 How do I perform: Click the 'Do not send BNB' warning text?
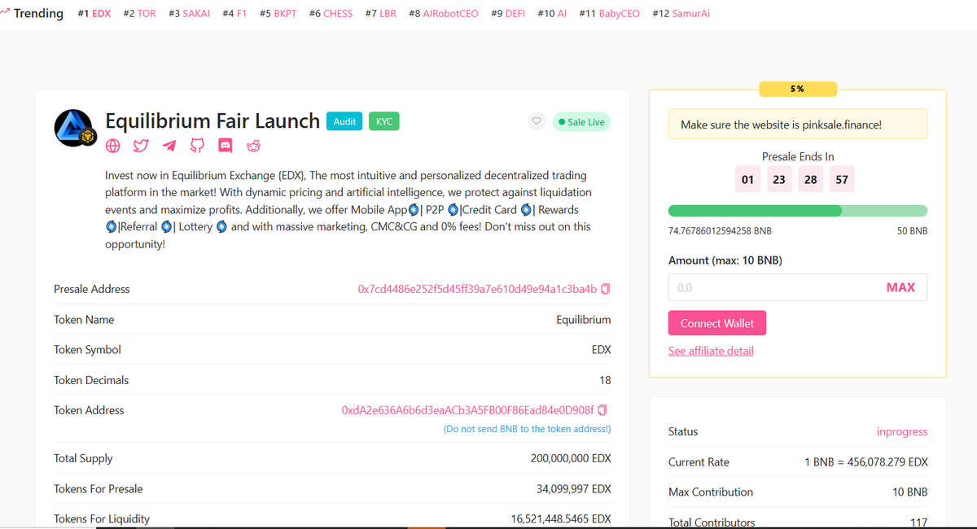click(x=527, y=428)
